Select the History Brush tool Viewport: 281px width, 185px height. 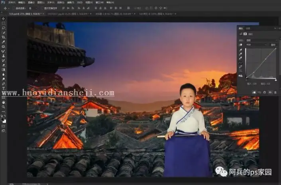(x=4, y=60)
